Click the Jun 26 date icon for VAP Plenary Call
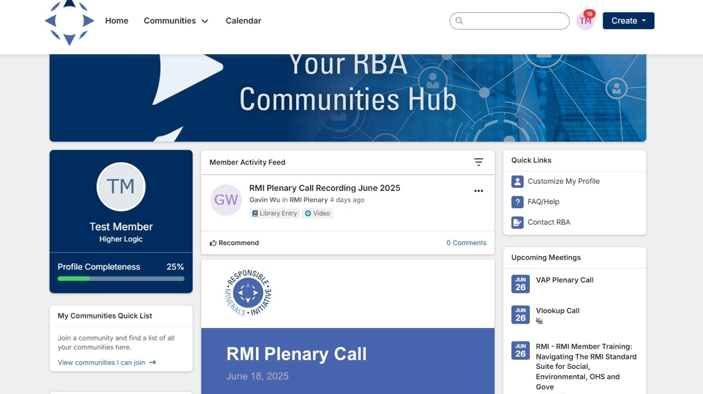The image size is (703, 394). tap(520, 284)
